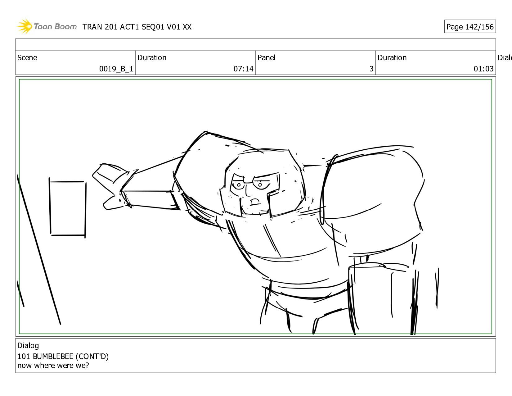Select panel number 3
The height and width of the screenshot is (396, 512).
(x=371, y=69)
